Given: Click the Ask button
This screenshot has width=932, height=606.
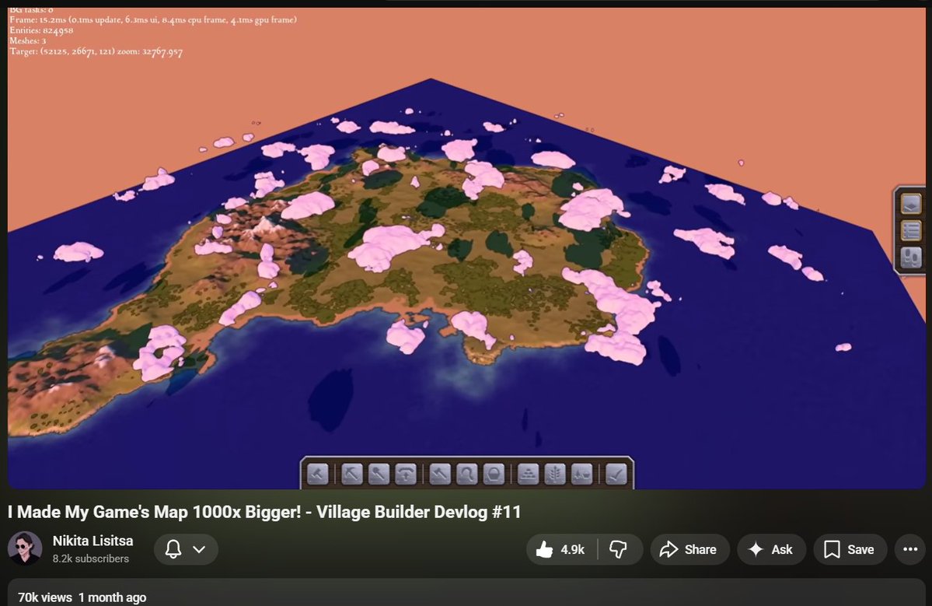Looking at the screenshot, I should pos(772,549).
